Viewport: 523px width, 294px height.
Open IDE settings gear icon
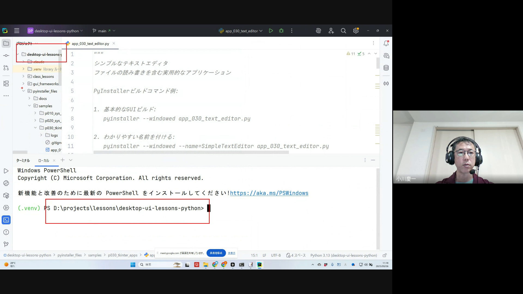356,31
